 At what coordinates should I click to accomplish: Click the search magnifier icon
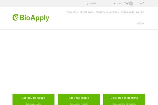(x=86, y=4)
